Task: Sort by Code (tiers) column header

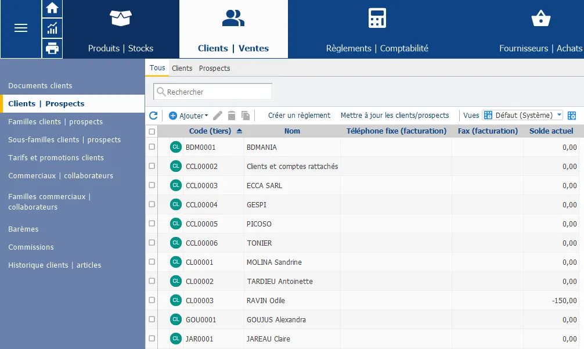Action: click(210, 131)
